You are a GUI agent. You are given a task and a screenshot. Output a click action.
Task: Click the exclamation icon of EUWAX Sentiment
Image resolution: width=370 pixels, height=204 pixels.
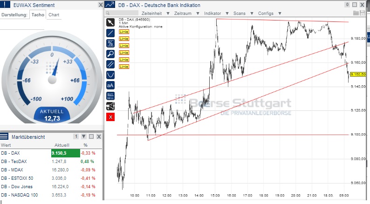click(5, 5)
